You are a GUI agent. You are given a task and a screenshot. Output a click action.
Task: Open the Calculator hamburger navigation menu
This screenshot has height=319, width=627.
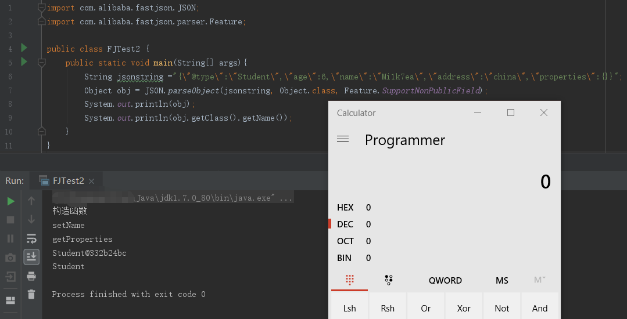tap(343, 139)
